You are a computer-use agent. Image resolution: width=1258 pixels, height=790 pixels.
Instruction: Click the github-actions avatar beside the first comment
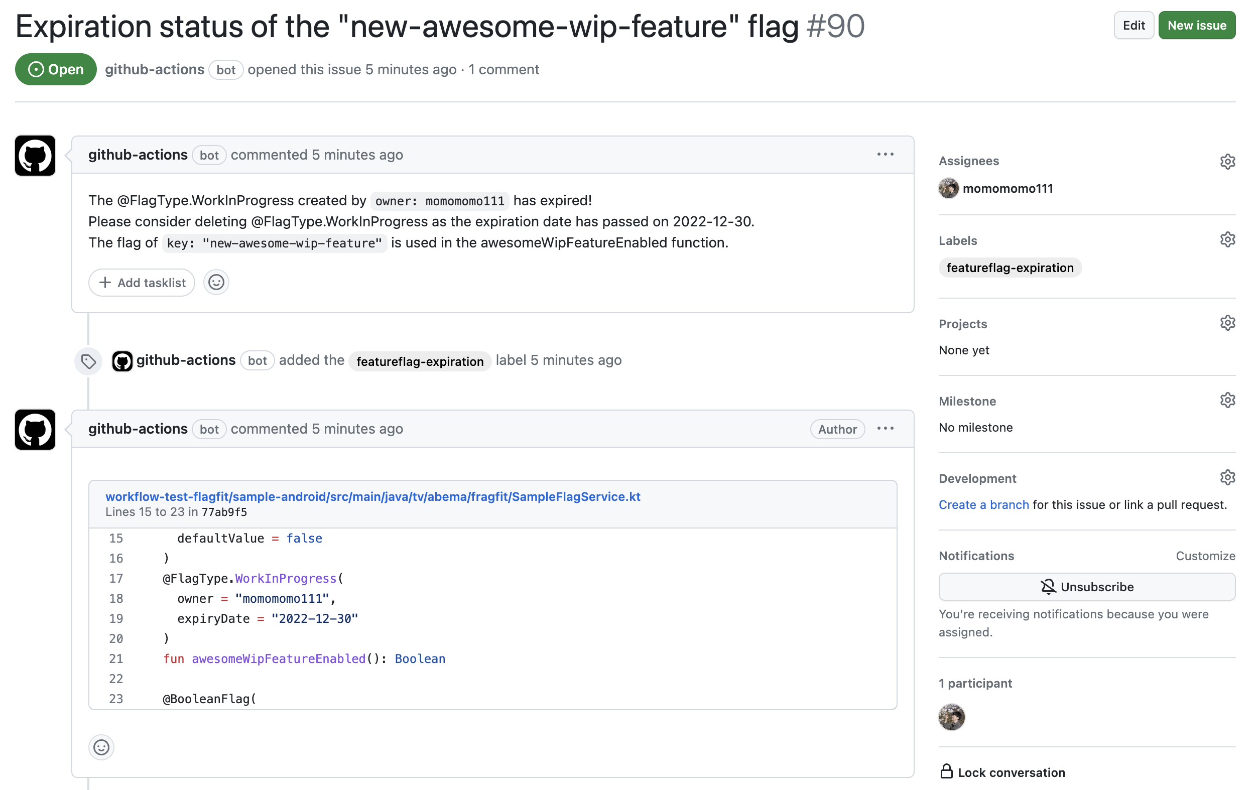tap(35, 156)
